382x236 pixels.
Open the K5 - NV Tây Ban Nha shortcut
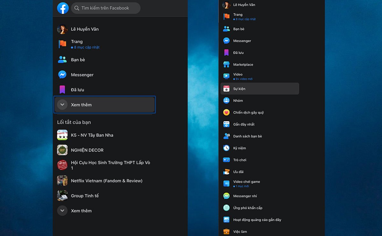(x=92, y=135)
